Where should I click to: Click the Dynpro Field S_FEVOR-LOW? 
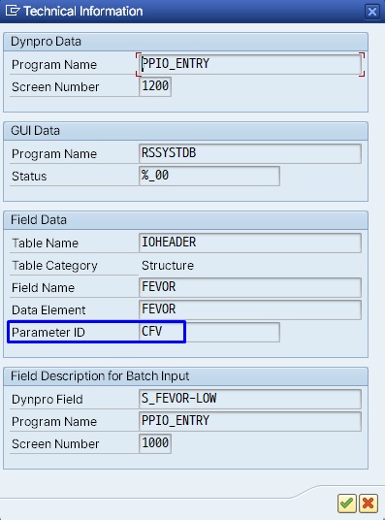(250, 399)
